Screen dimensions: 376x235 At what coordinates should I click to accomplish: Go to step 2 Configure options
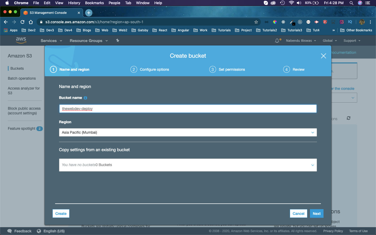click(150, 69)
